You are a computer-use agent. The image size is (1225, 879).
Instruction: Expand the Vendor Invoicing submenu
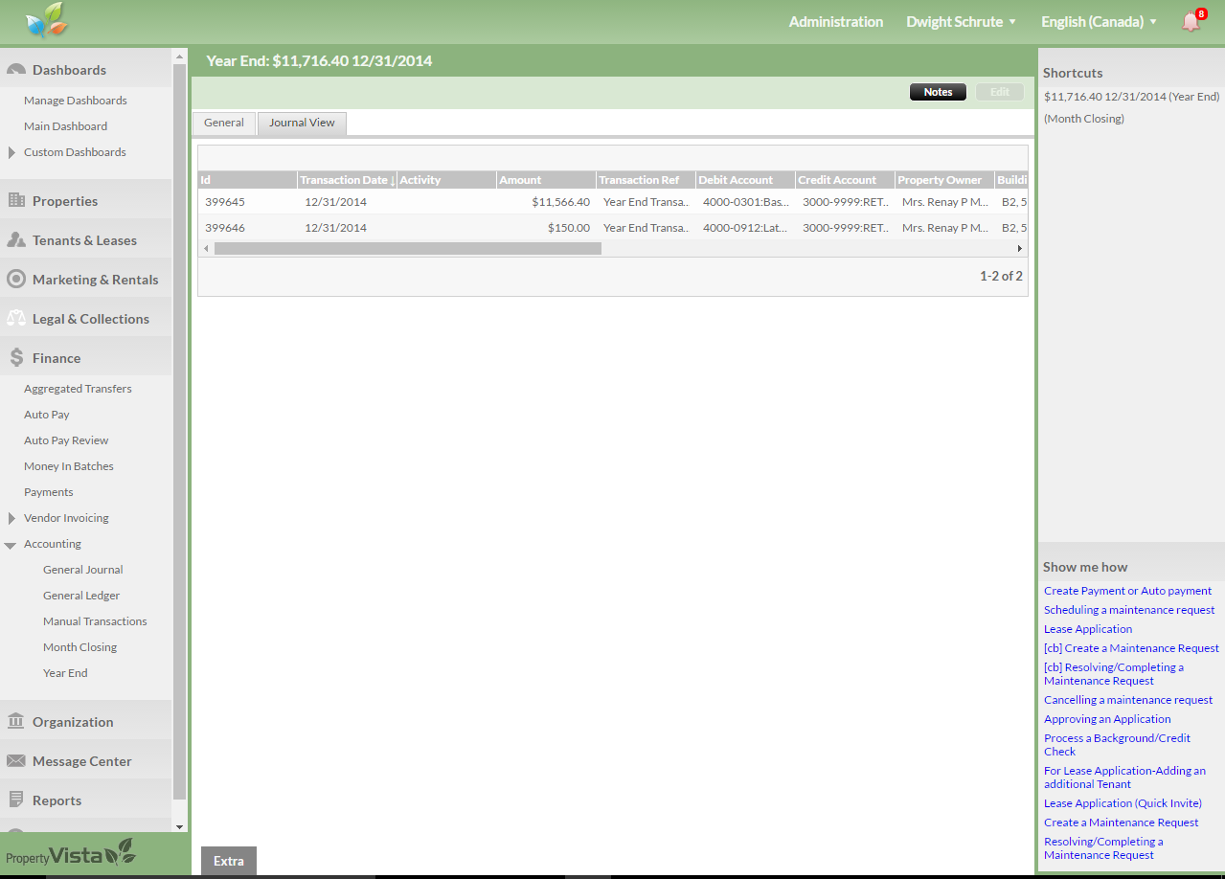coord(11,518)
